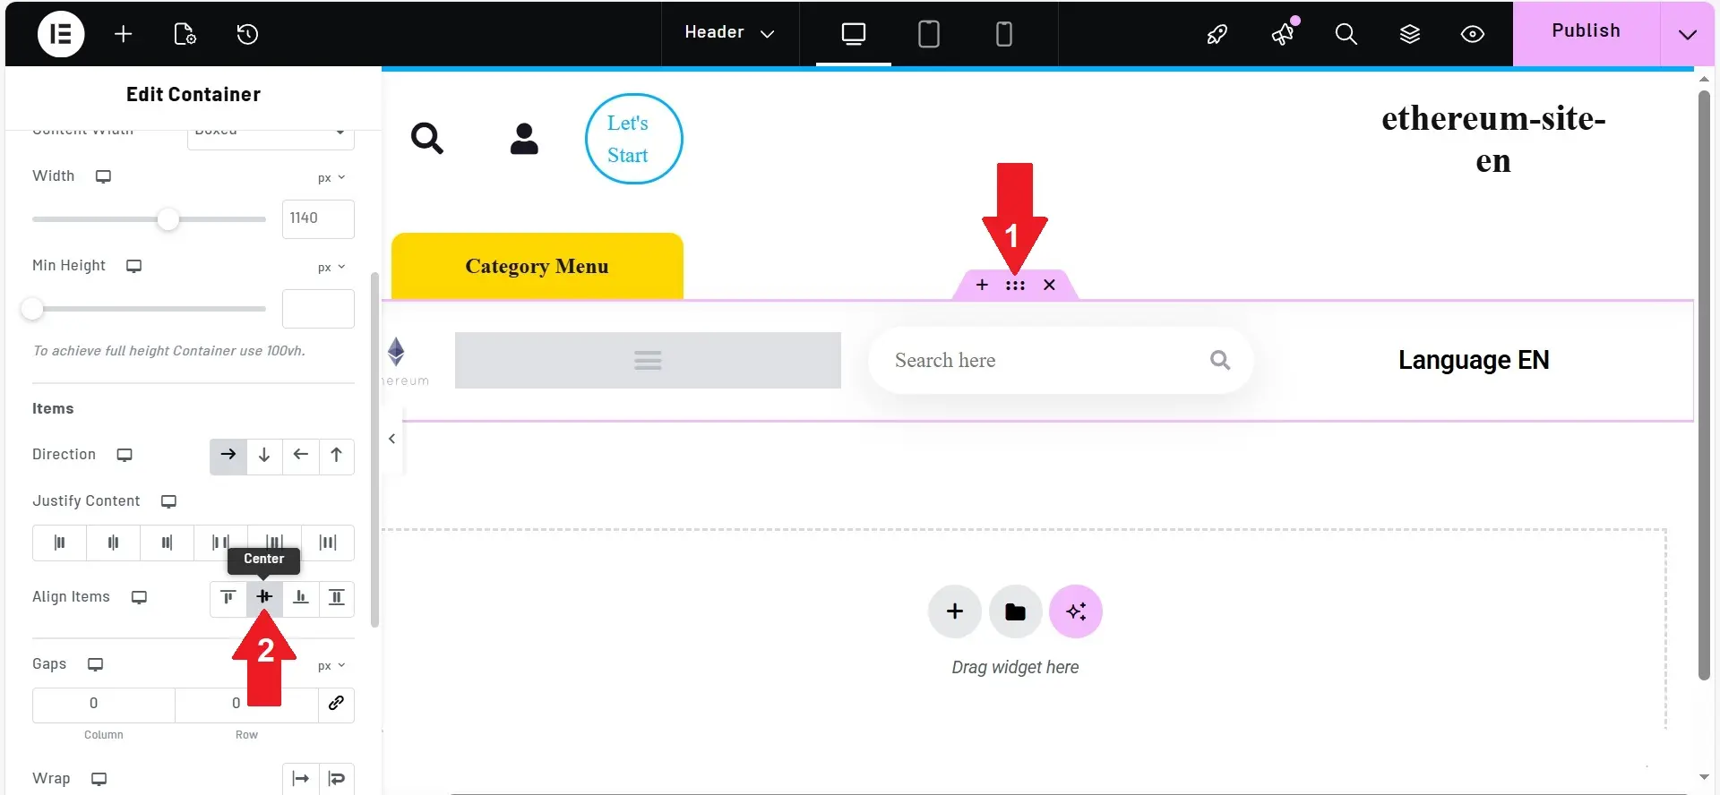The height and width of the screenshot is (795, 1720).
Task: Change Gaps unit px dropdown
Action: pos(331,665)
